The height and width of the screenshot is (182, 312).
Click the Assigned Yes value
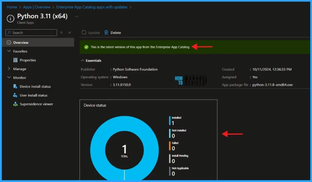tap(255, 77)
